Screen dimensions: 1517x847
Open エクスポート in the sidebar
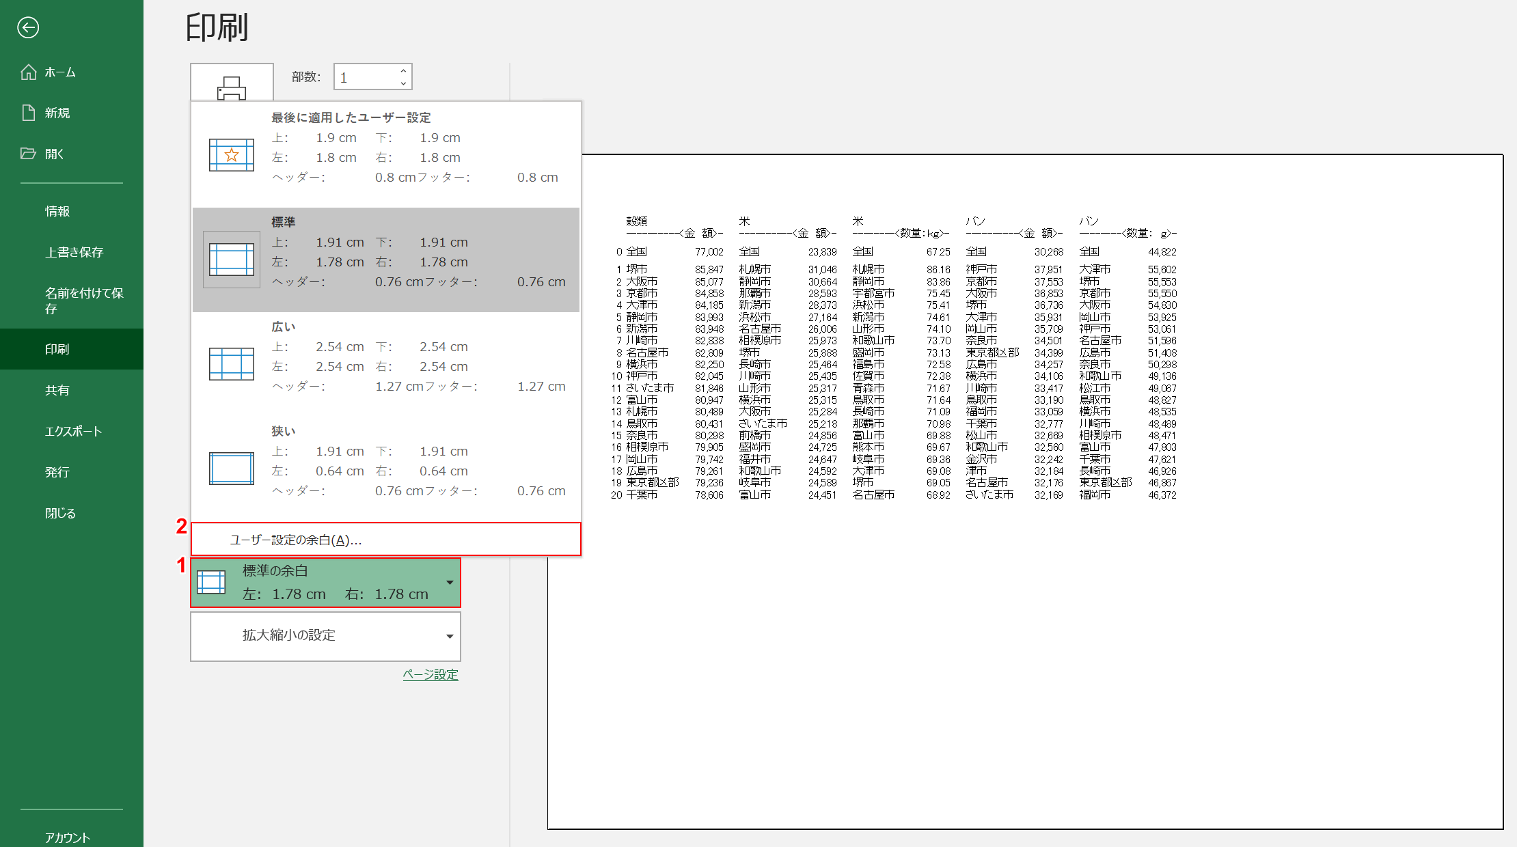point(72,431)
